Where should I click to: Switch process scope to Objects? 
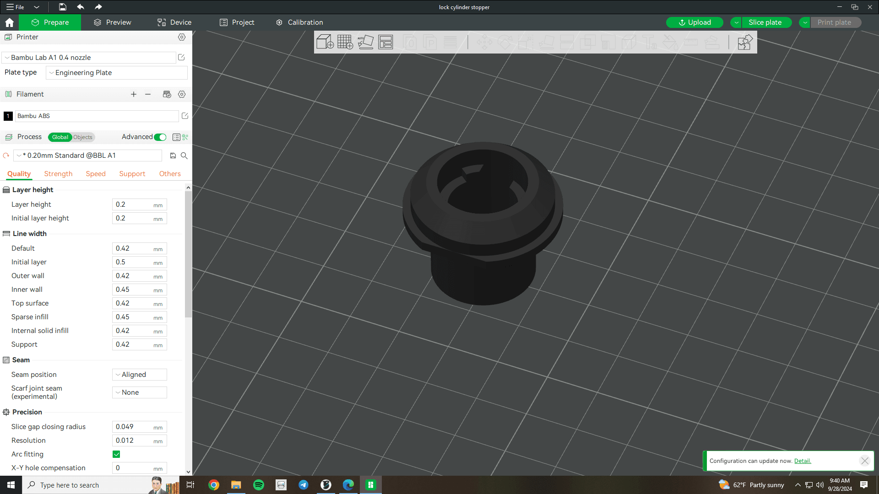pyautogui.click(x=83, y=137)
